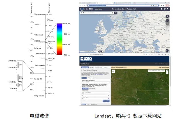
Task: Click the esa logo in the header
Action: tap(90, 9)
